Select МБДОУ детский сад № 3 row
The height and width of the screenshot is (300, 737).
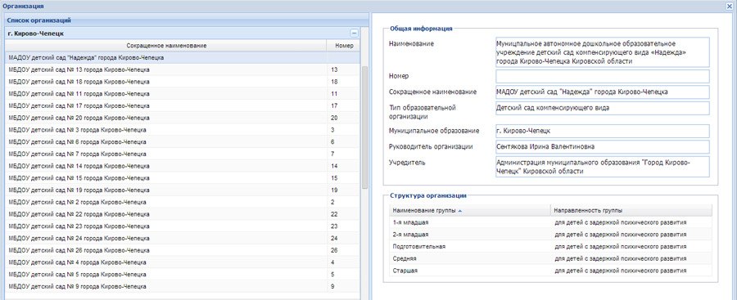pos(183,130)
